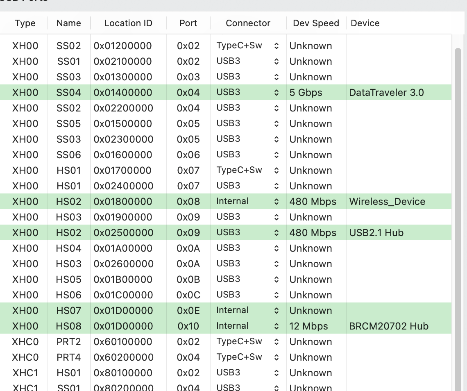This screenshot has width=467, height=391.
Task: Click the Port column header
Action: point(188,23)
